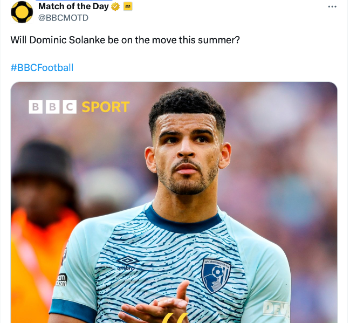This screenshot has width=350, height=323.
Task: Click the BBC blocks logo in the photo
Action: click(52, 107)
